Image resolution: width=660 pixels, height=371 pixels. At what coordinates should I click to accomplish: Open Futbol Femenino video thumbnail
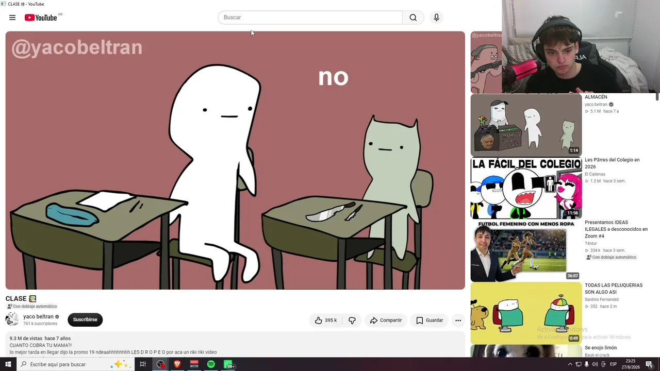[x=526, y=251]
